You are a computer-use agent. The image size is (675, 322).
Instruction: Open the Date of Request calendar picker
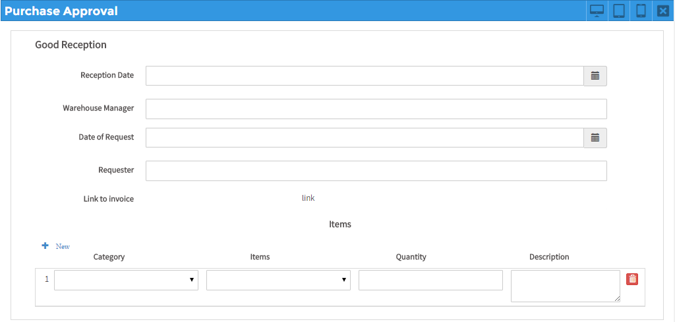[x=595, y=138]
